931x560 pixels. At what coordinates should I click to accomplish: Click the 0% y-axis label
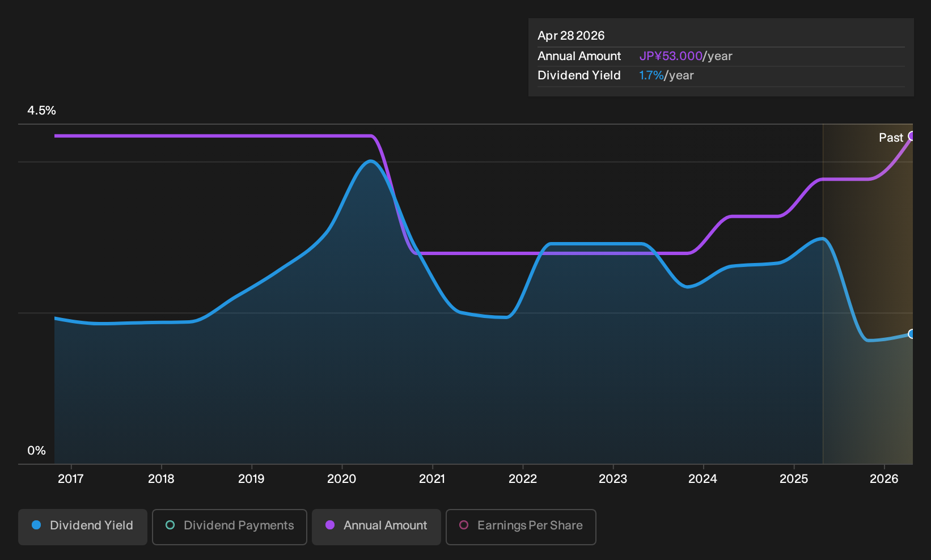coord(37,451)
